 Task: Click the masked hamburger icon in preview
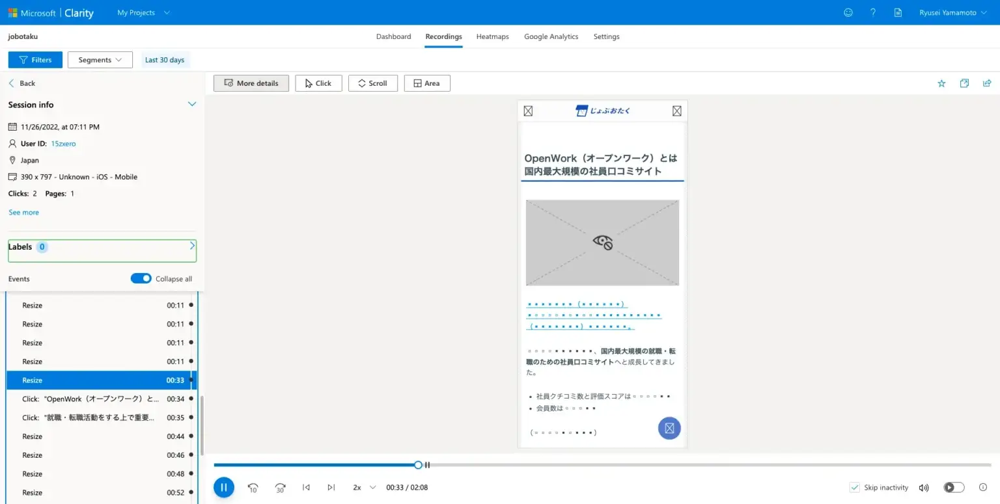coord(528,111)
